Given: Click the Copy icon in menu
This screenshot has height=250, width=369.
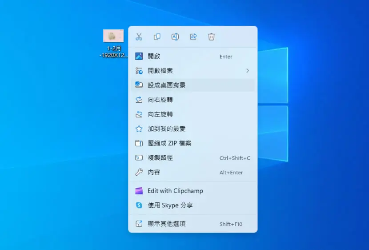Looking at the screenshot, I should click(x=157, y=37).
